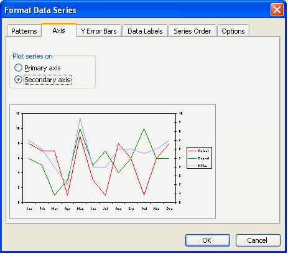The height and width of the screenshot is (254, 288).
Task: Switch to the Options tab
Action: point(233,31)
